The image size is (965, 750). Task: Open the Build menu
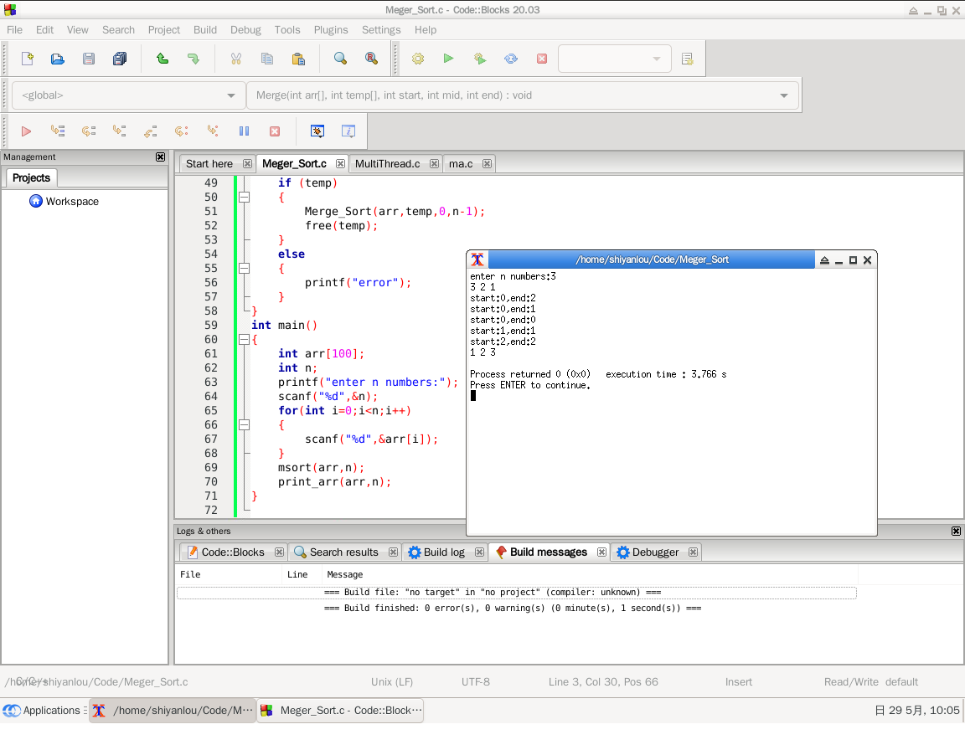[205, 29]
